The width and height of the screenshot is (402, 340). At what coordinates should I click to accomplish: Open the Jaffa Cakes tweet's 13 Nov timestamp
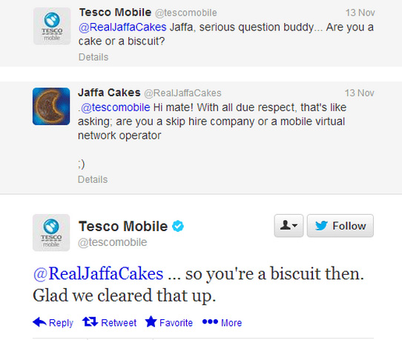[x=359, y=93]
